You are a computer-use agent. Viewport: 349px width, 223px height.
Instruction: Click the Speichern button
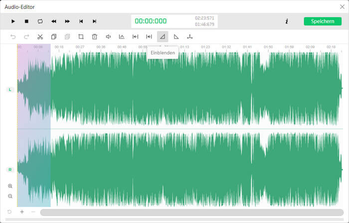coord(323,21)
